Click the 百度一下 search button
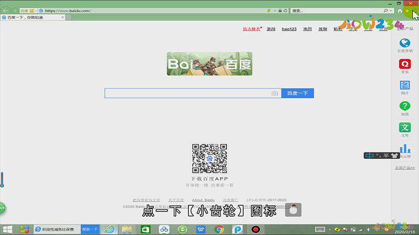The width and height of the screenshot is (419, 235). coord(297,93)
